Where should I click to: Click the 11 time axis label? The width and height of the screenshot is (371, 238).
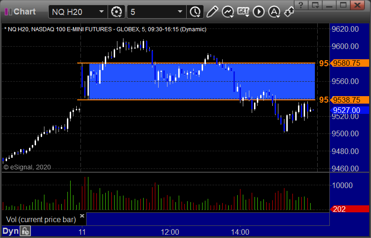click(x=82, y=232)
